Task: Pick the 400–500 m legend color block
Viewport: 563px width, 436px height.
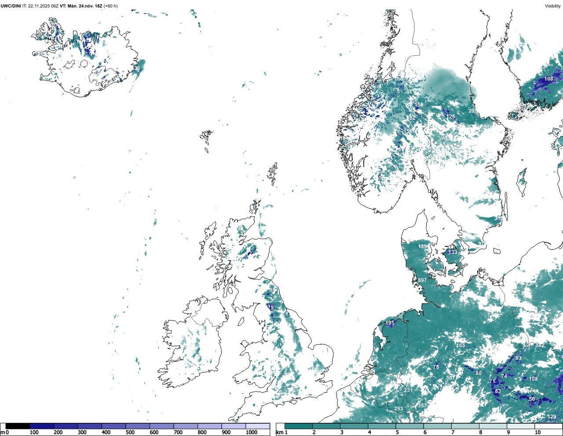Action: click(x=113, y=426)
